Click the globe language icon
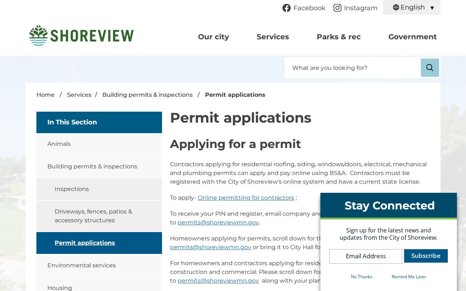The image size is (466, 291). (x=396, y=7)
